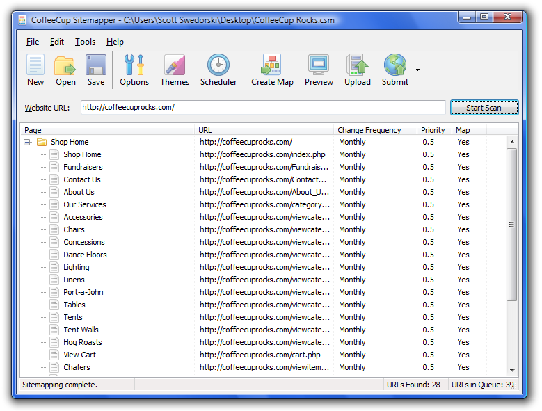This screenshot has width=542, height=411.
Task: Click the scrollbar up arrow
Action: coord(512,142)
